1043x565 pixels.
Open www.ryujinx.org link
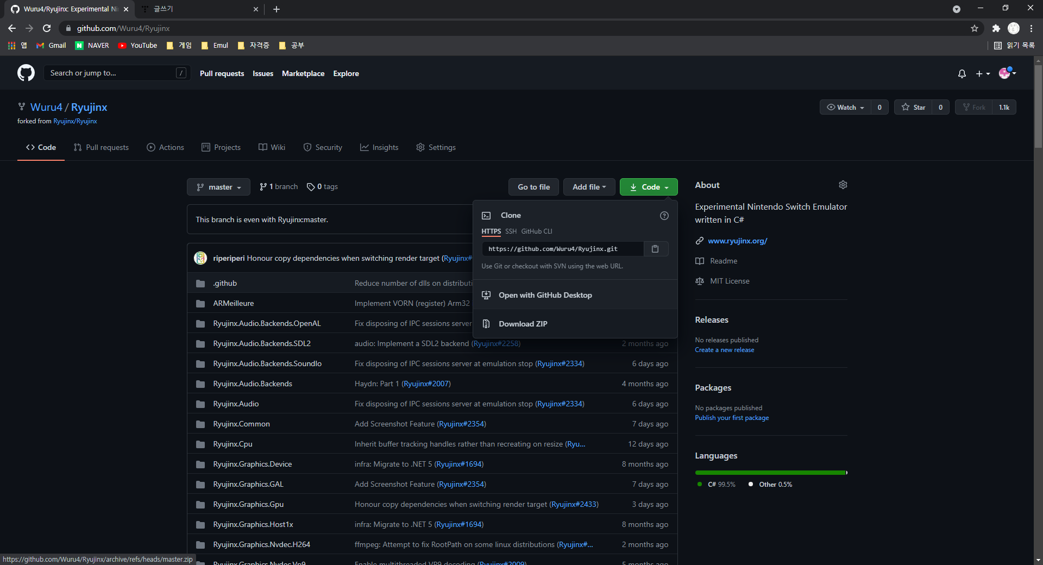coord(737,241)
